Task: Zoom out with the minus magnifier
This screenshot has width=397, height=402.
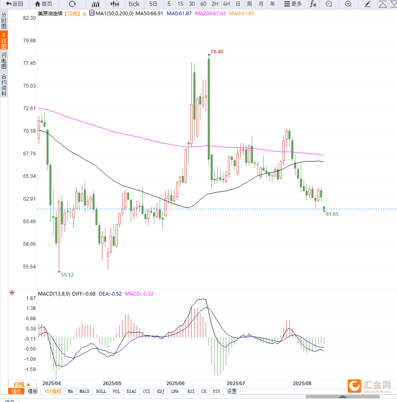Action: click(x=329, y=4)
